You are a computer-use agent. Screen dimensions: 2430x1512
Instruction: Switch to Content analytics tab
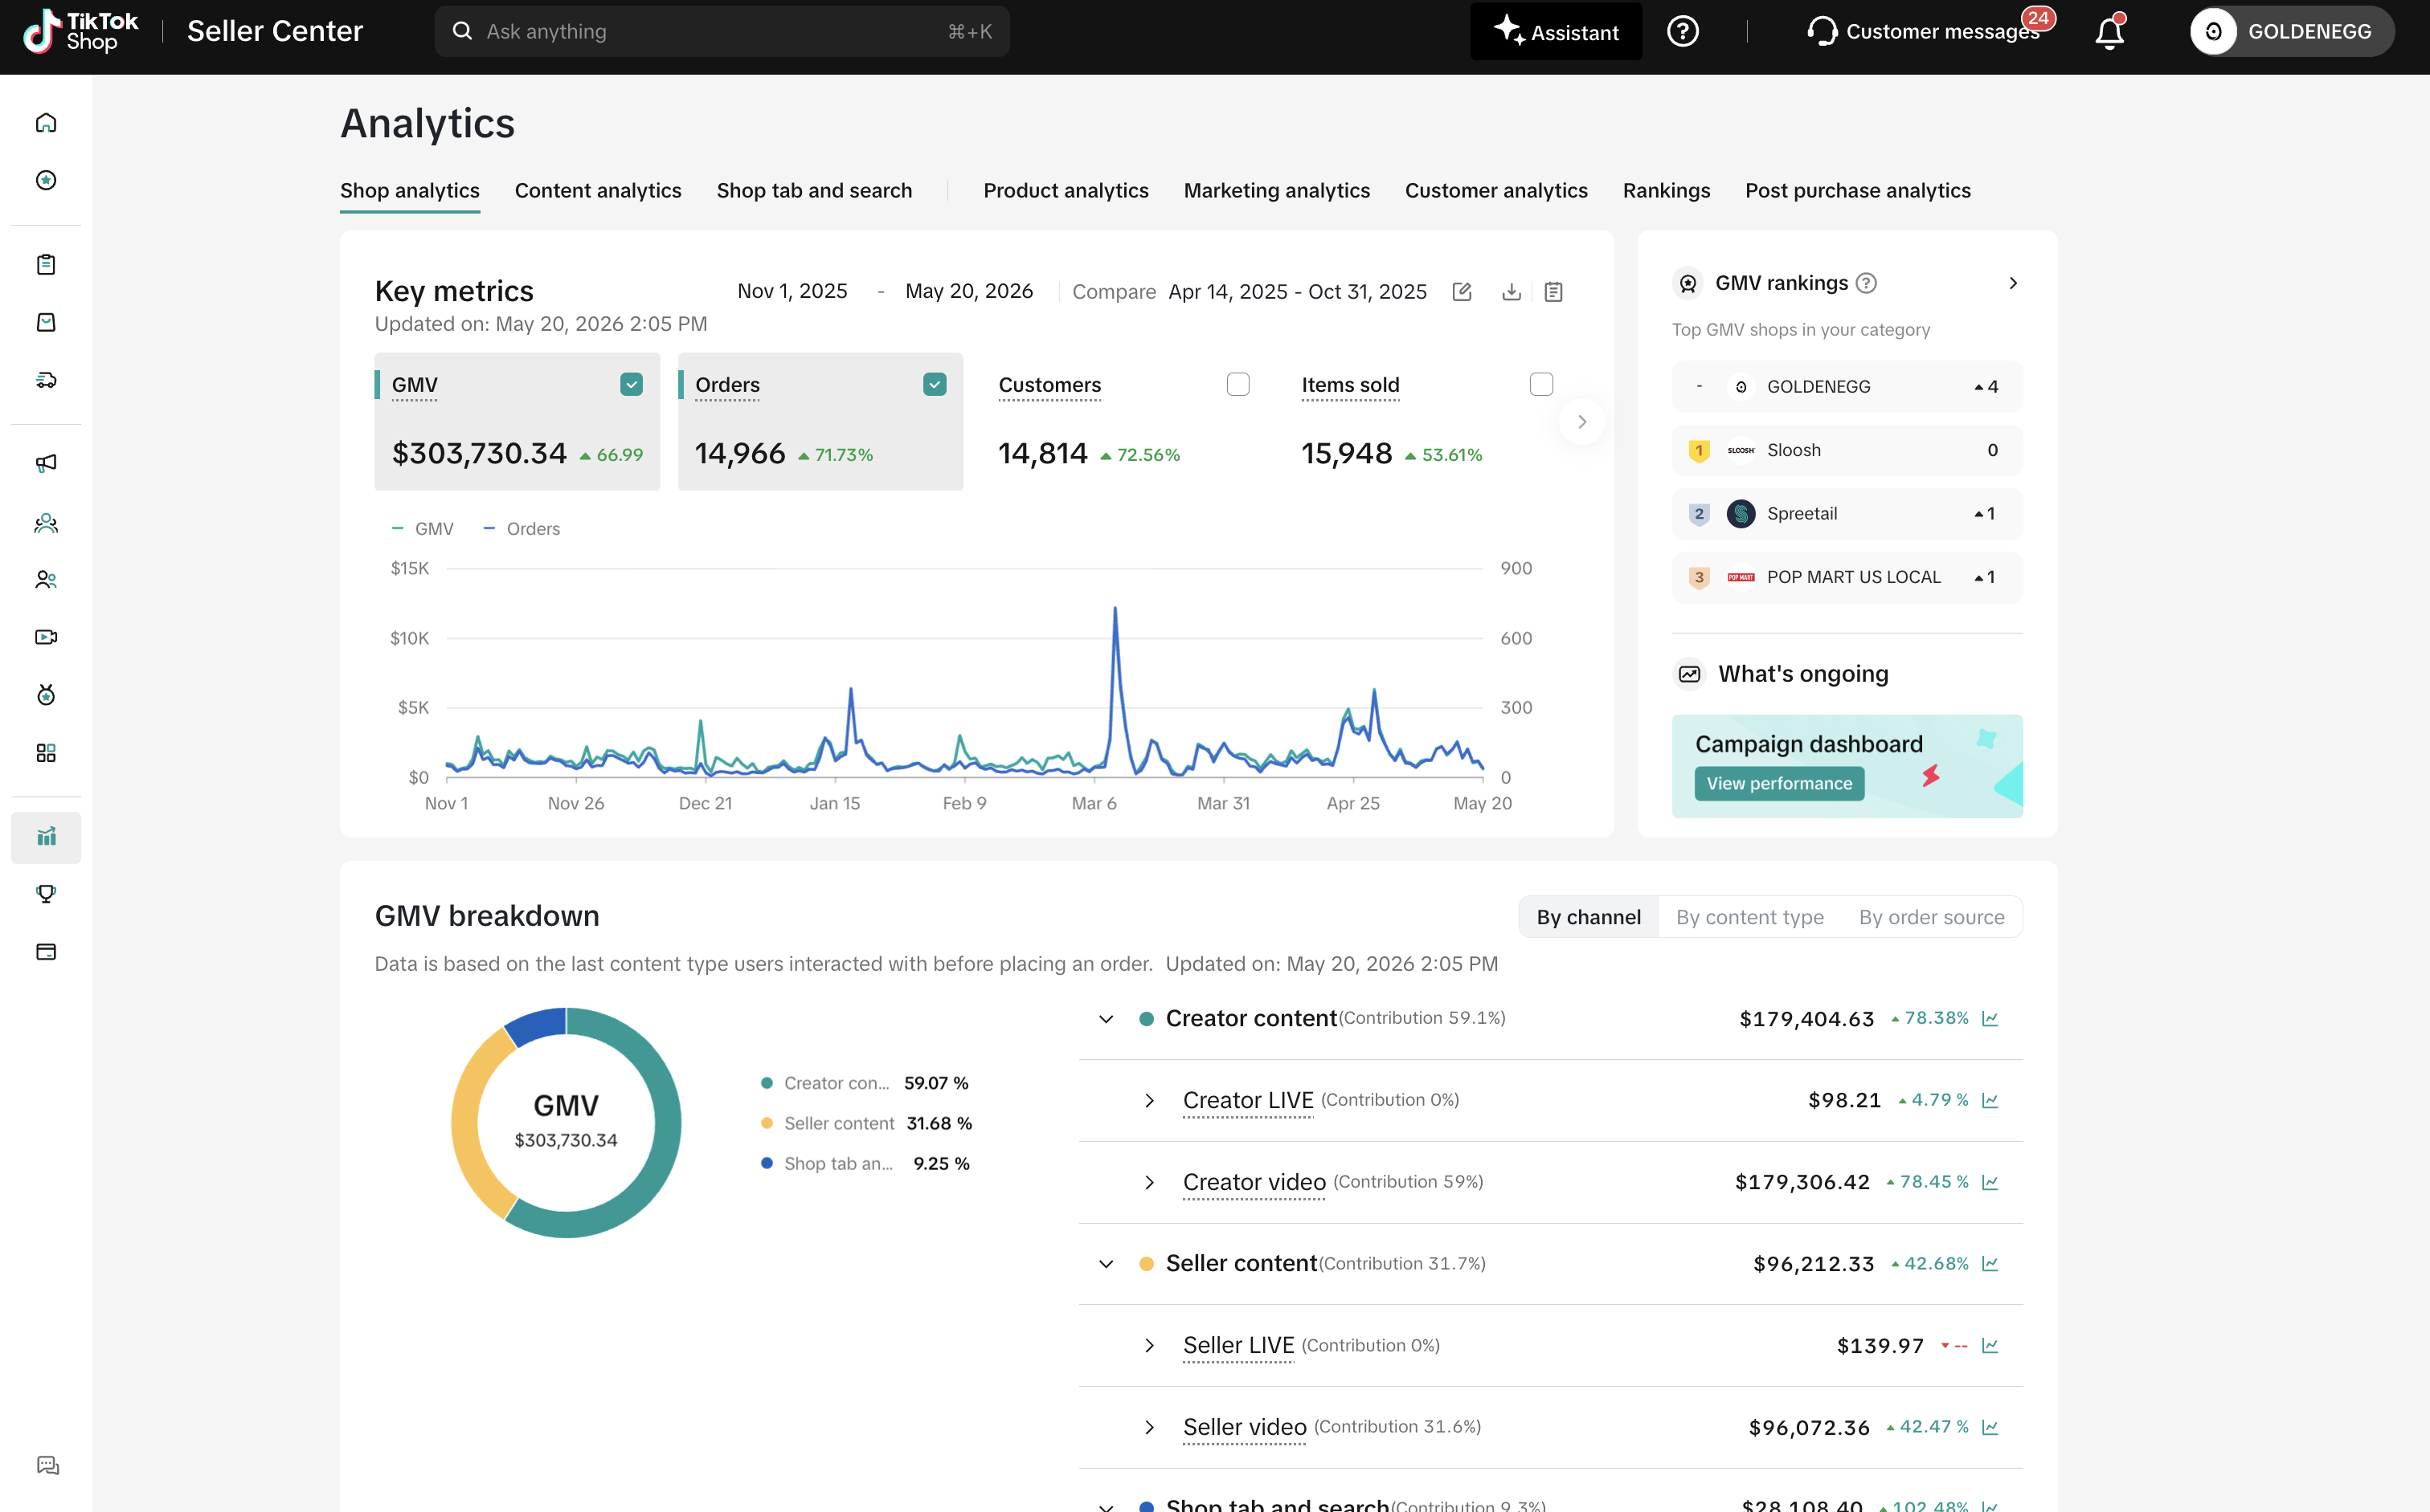[x=598, y=190]
